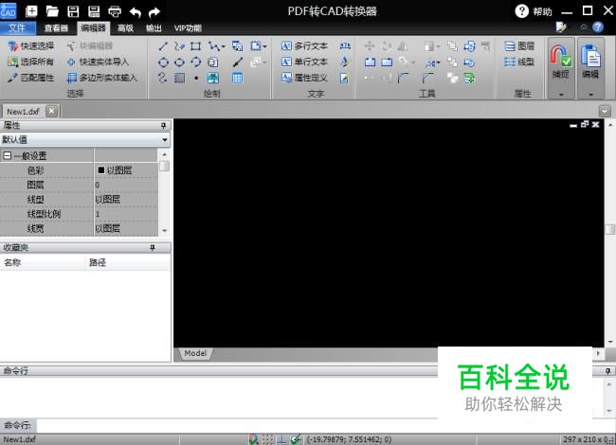Pin the 命令行 command panel
The height and width of the screenshot is (445, 616).
coord(607,371)
